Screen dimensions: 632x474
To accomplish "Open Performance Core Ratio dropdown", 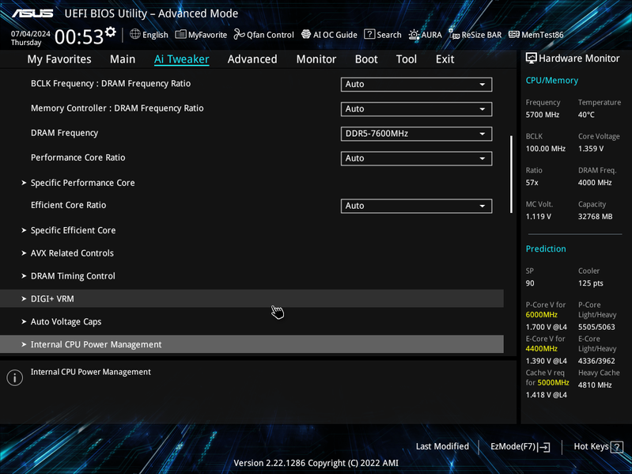I will 416,158.
